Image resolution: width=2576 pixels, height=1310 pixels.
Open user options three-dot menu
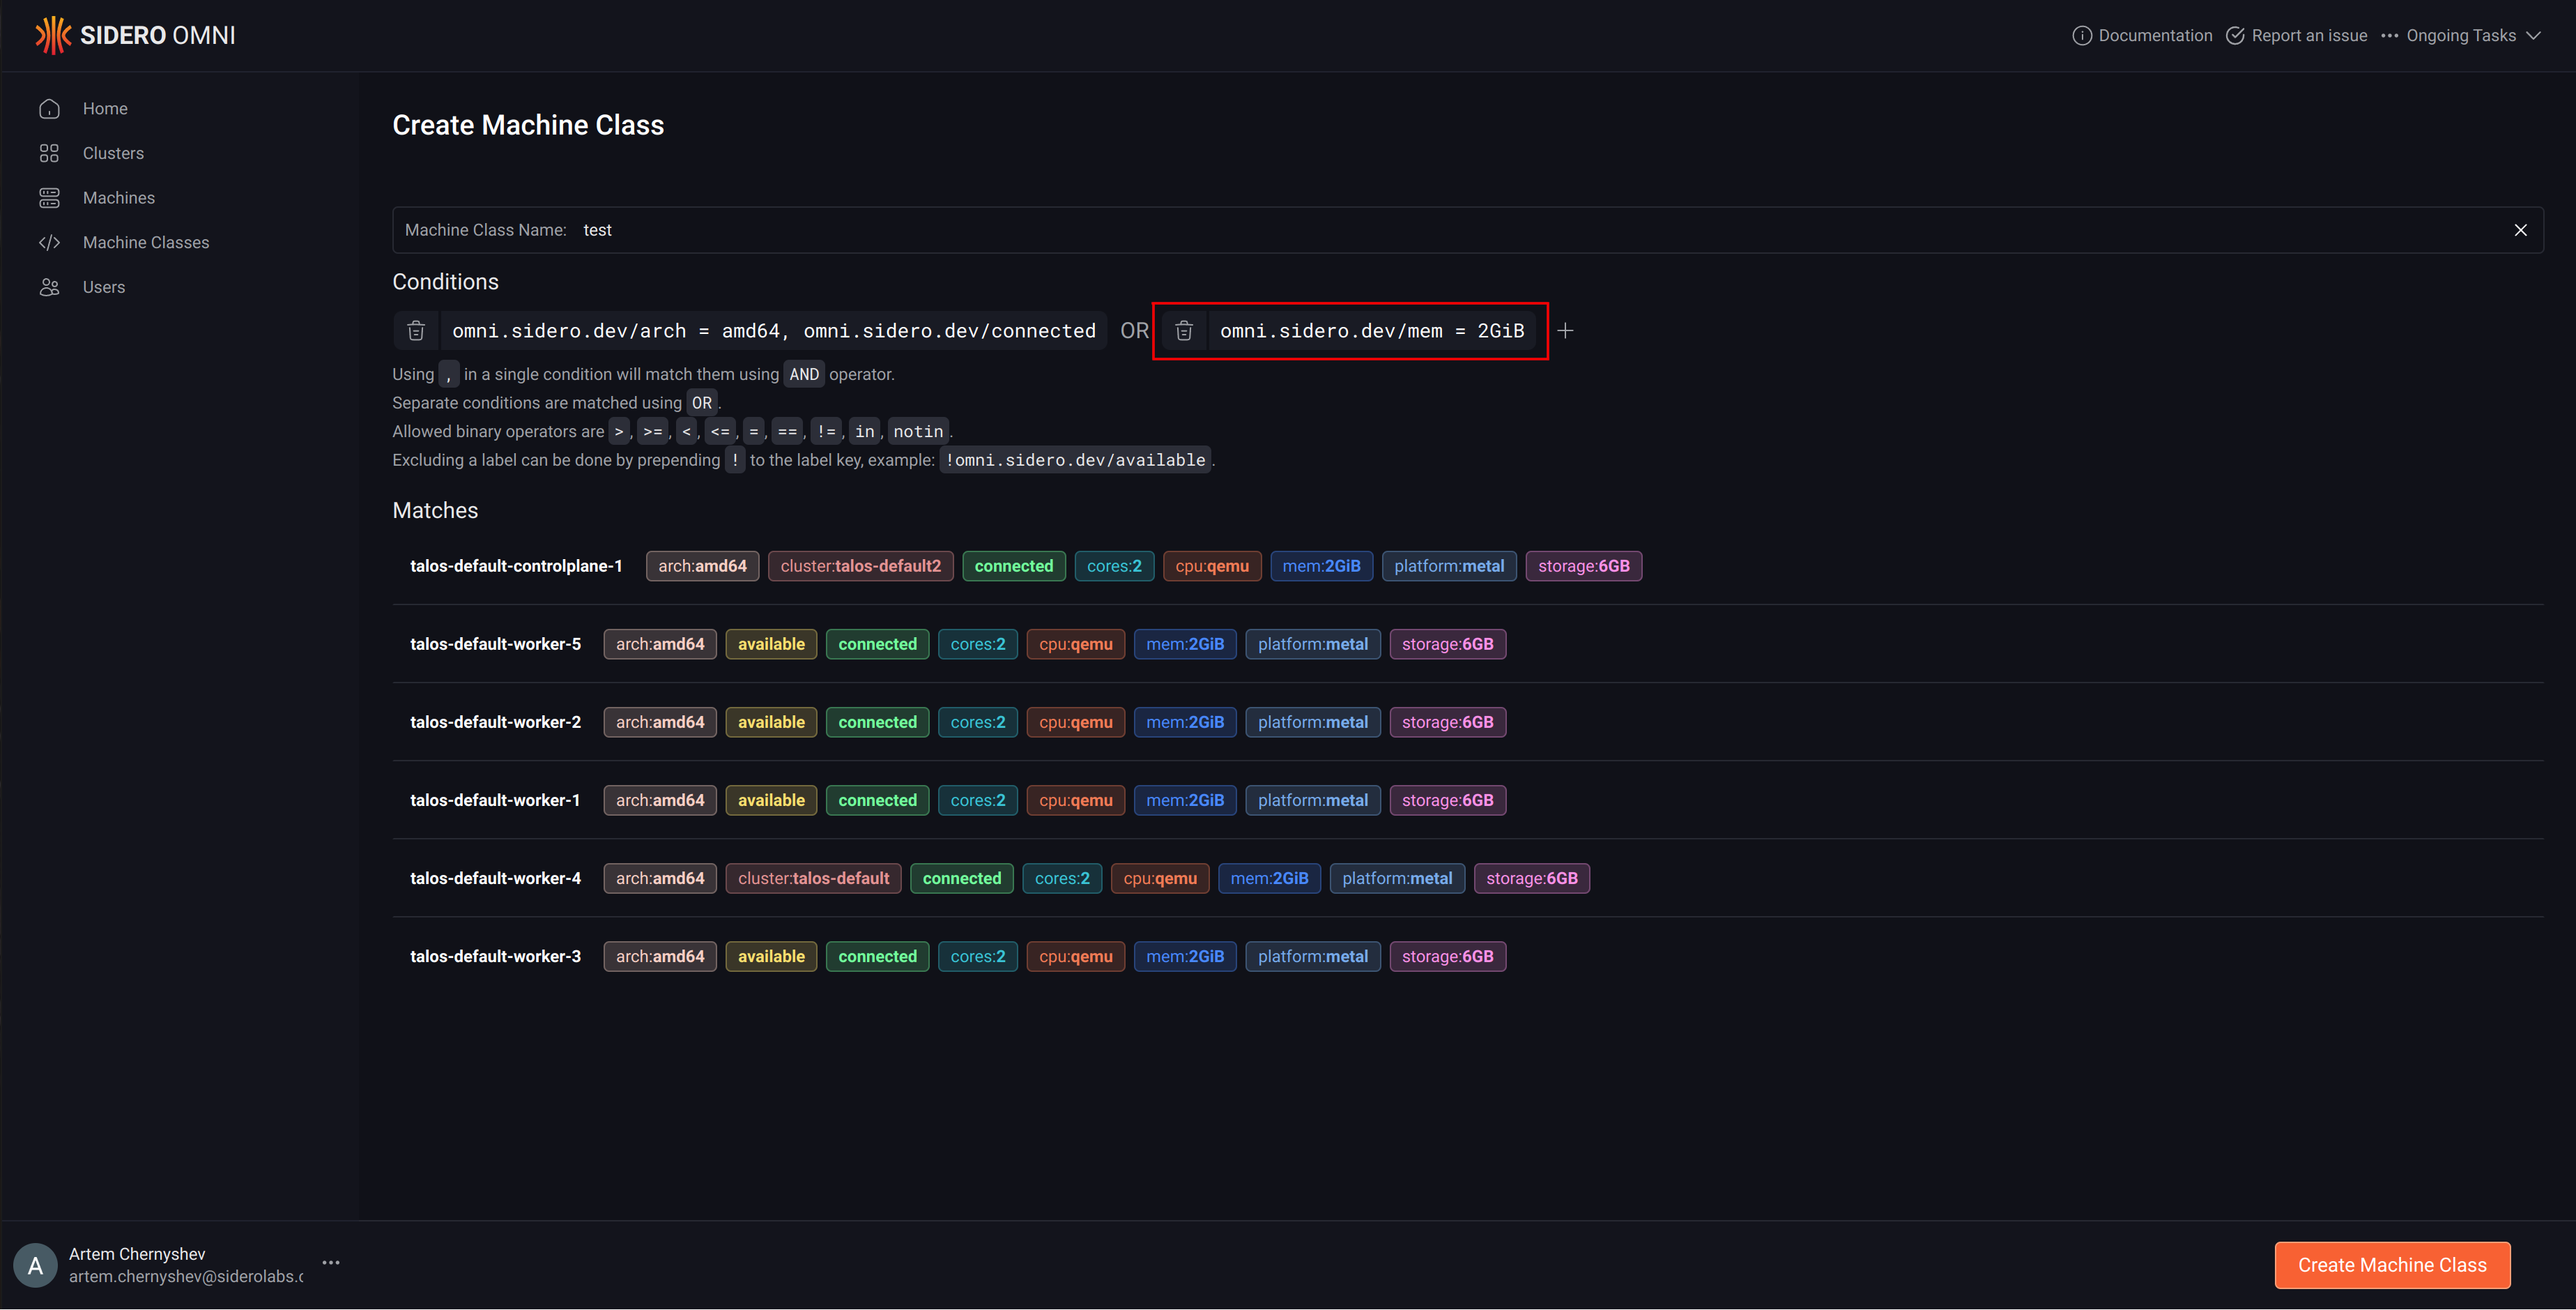pyautogui.click(x=331, y=1263)
